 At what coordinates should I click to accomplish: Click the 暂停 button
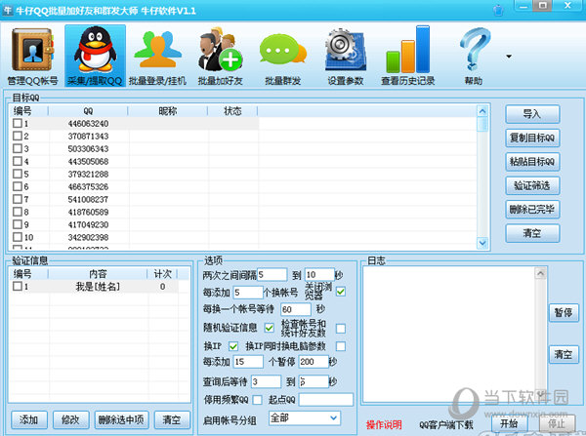point(564,312)
